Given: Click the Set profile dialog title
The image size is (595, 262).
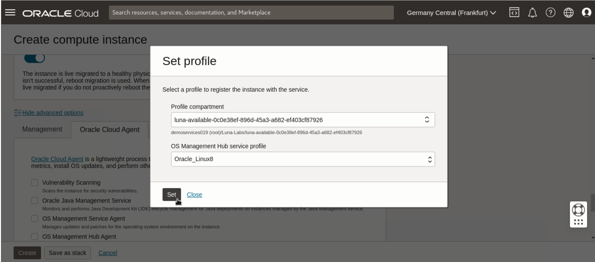Looking at the screenshot, I should [189, 61].
